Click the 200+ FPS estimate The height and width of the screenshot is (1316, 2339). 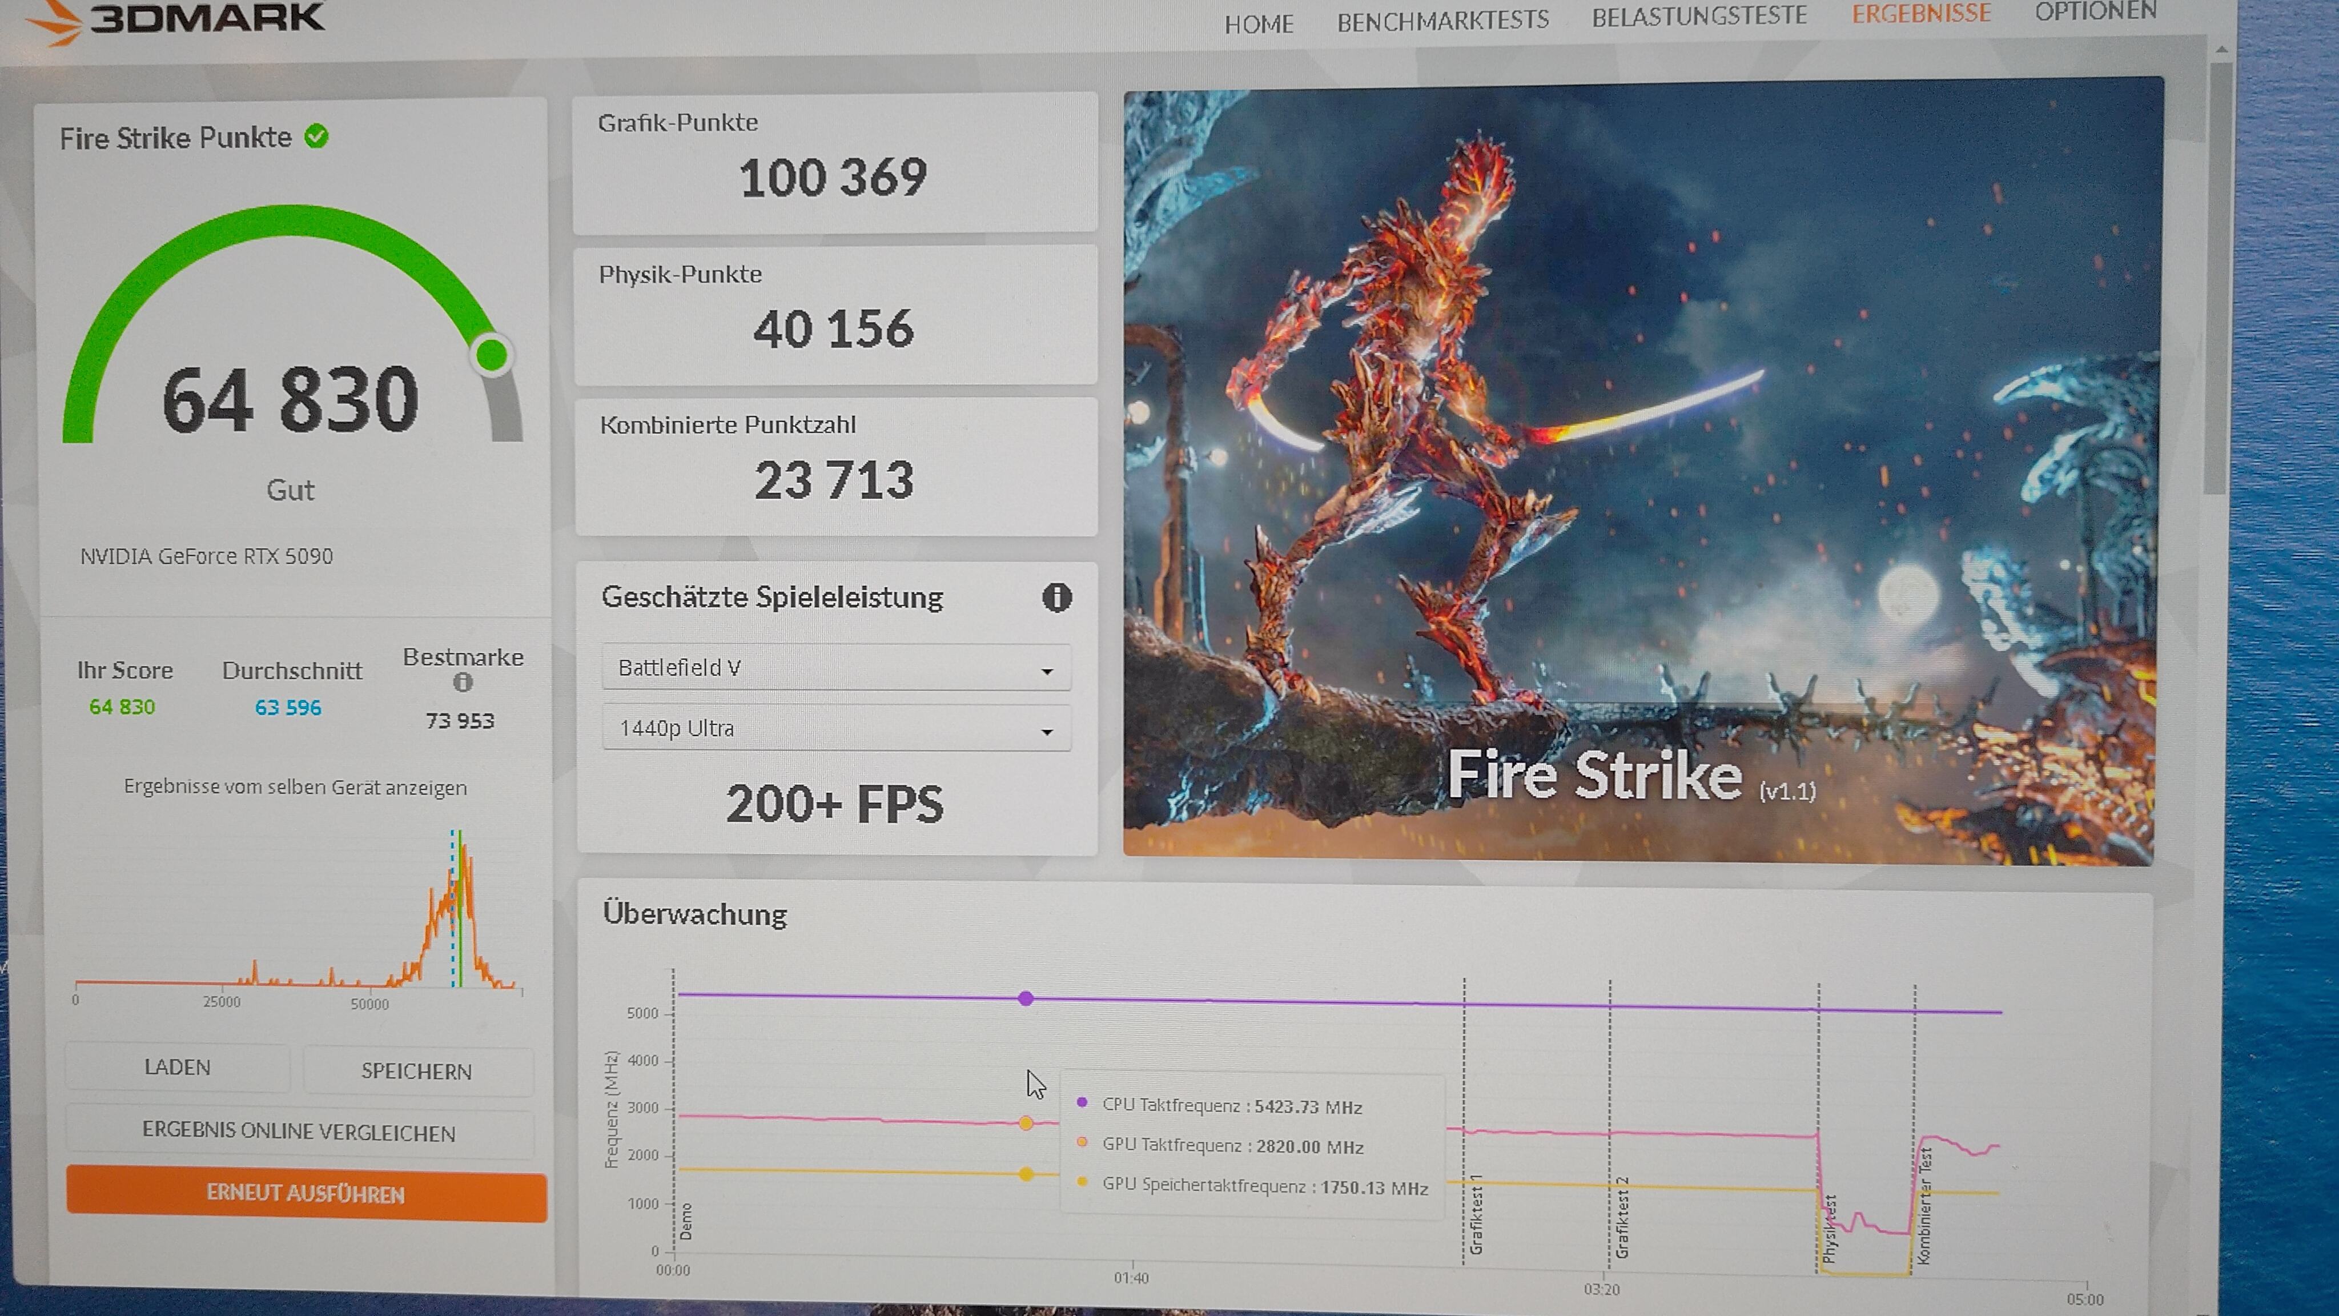(x=834, y=805)
